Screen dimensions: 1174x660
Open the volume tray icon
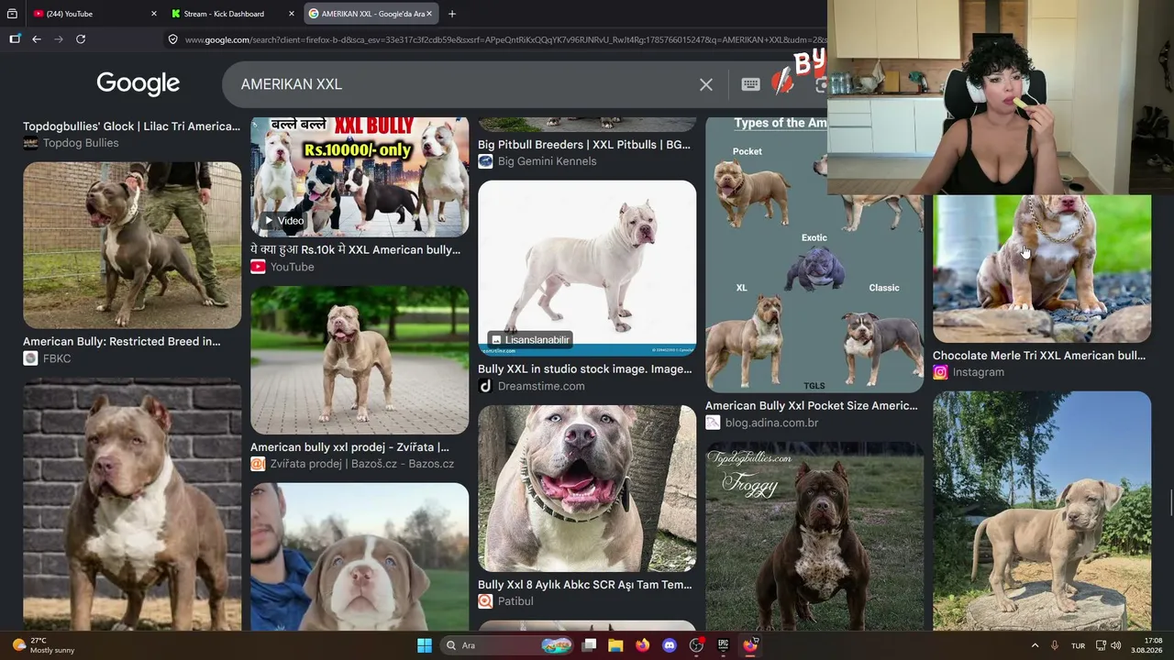click(1115, 645)
